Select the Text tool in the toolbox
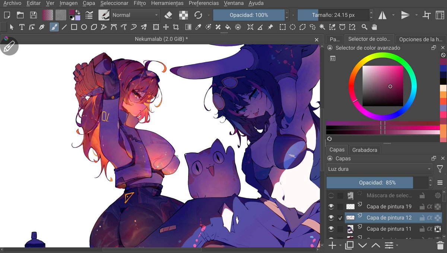The image size is (447, 253). (x=22, y=27)
